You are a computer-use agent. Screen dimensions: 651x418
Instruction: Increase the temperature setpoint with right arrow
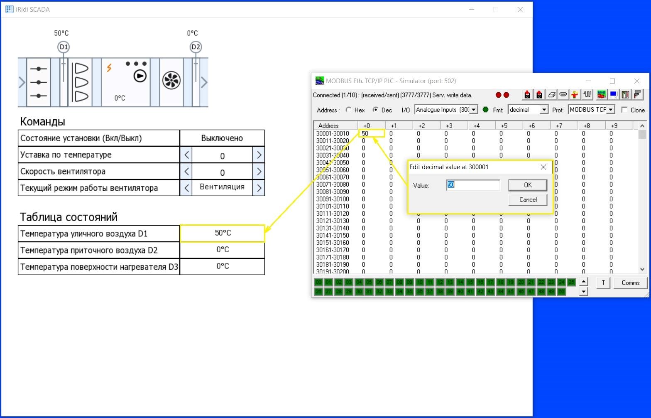tap(259, 155)
